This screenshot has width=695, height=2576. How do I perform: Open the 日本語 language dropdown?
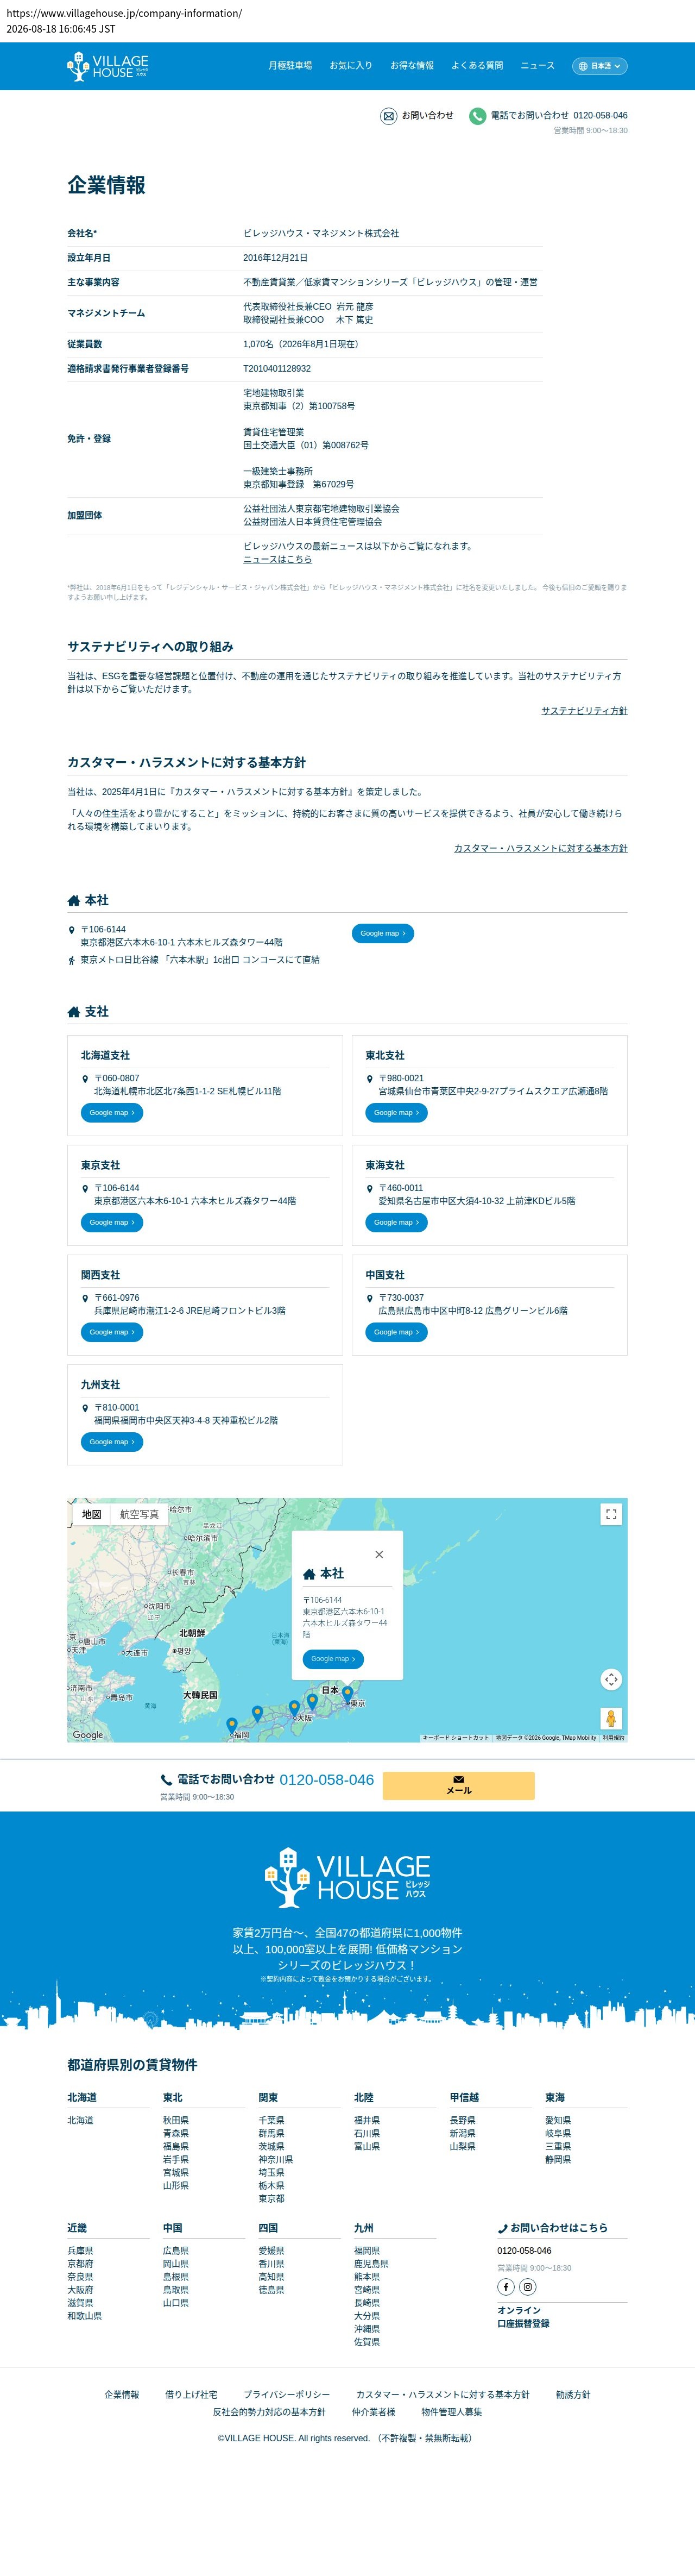600,66
